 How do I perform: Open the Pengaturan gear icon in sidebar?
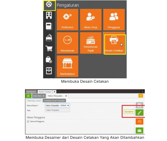(x=49, y=4)
